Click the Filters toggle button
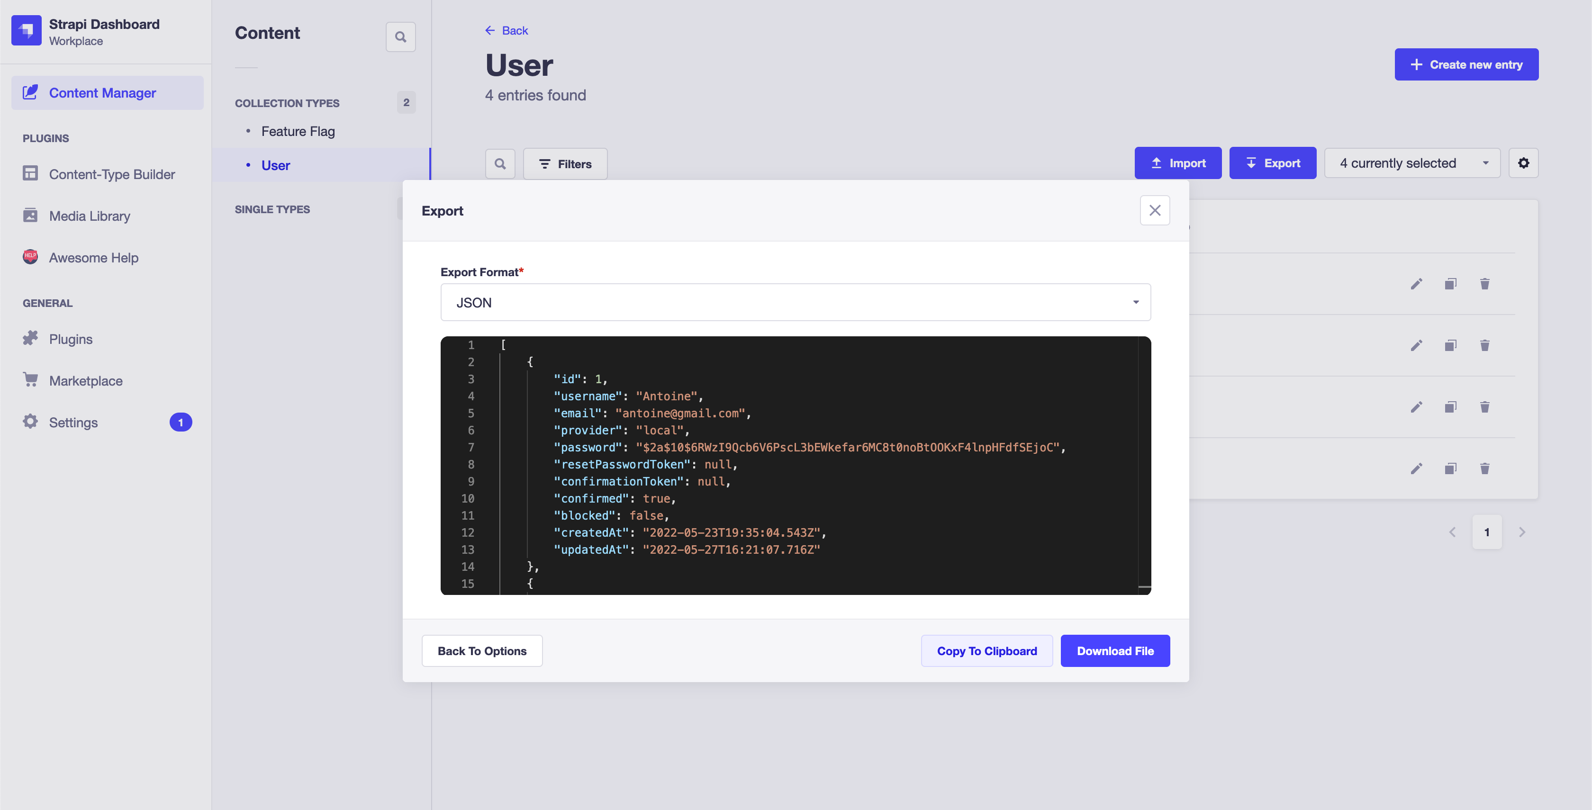This screenshot has height=810, width=1592. coord(565,163)
